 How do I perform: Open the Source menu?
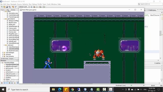tap(19, 4)
